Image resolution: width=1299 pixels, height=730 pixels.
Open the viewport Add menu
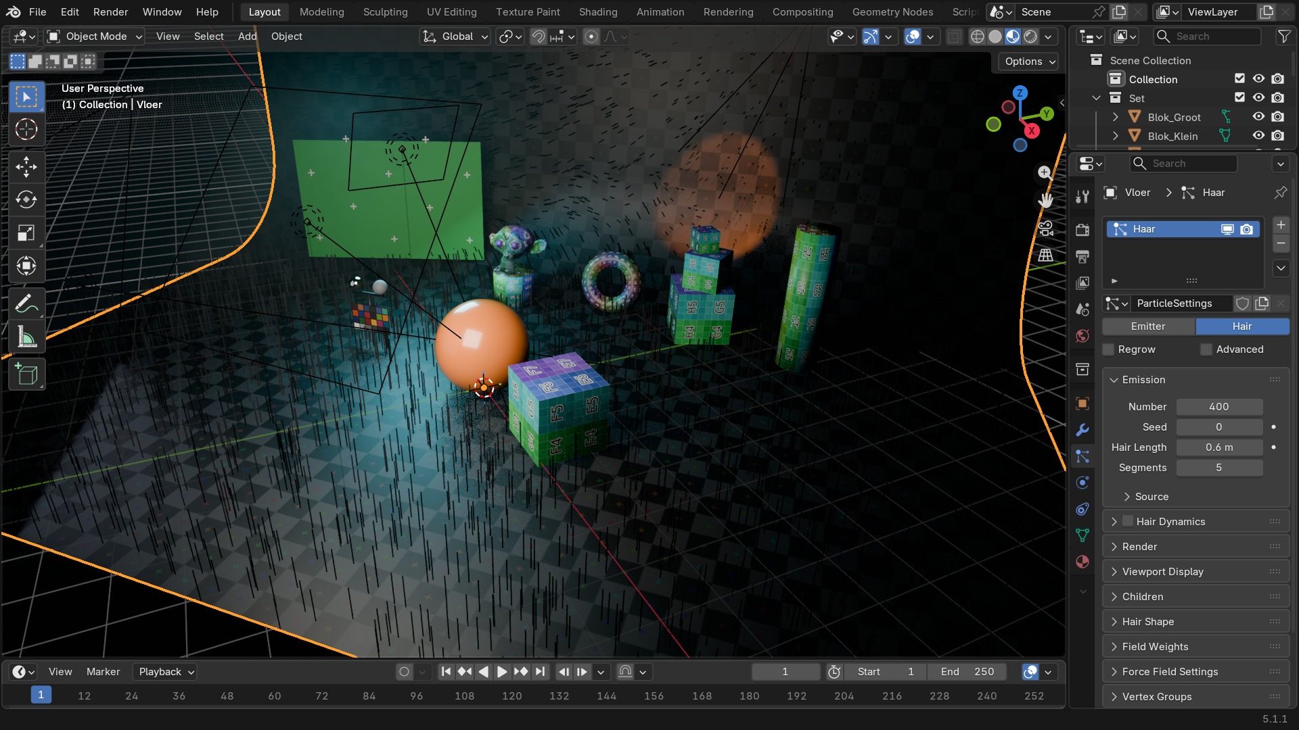247,36
